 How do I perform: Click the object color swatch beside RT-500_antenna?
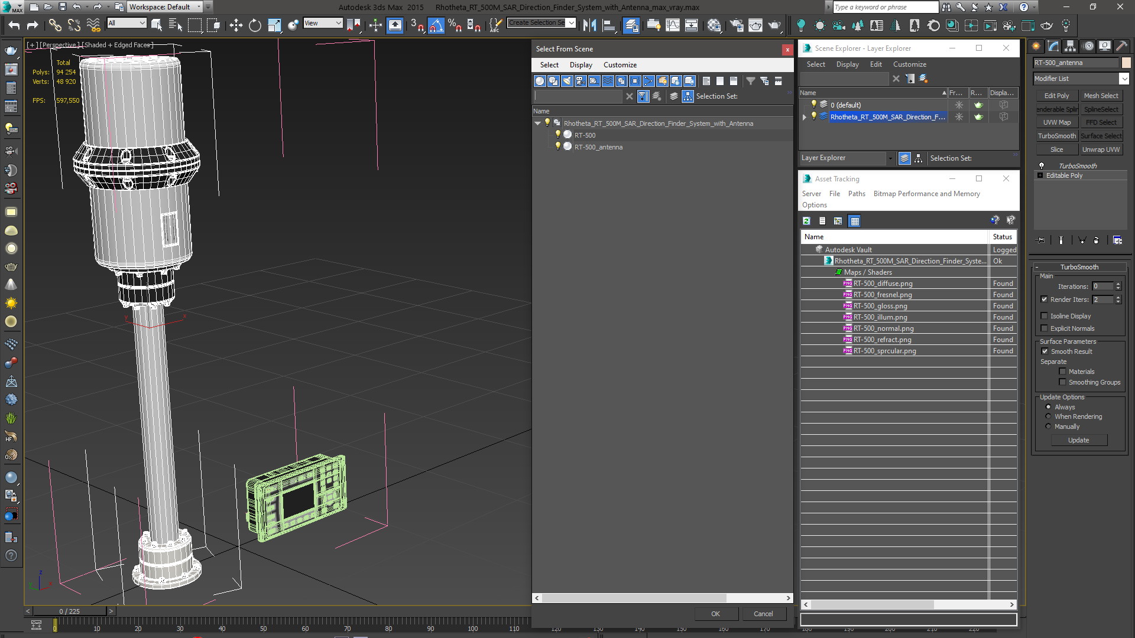coord(1126,63)
